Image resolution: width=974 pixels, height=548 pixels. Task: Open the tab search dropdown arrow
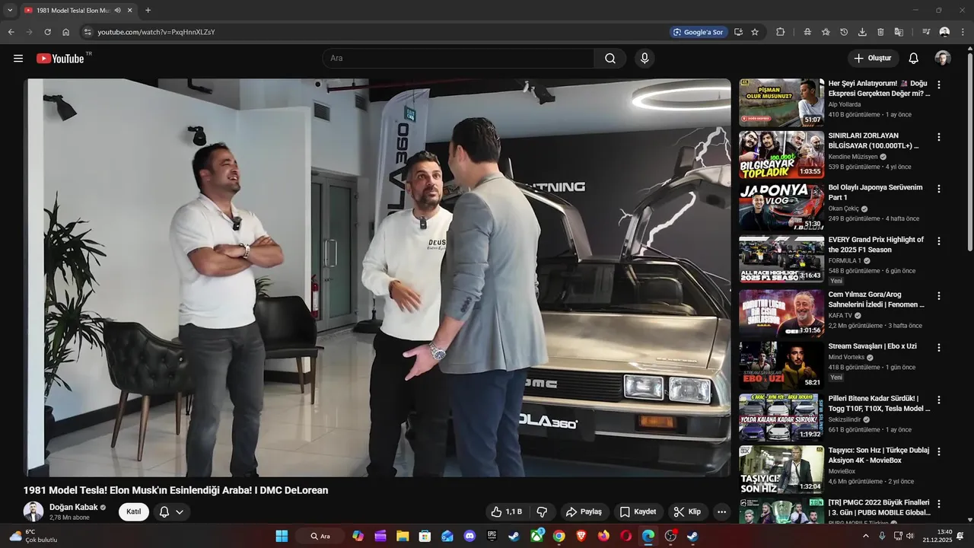tap(10, 11)
